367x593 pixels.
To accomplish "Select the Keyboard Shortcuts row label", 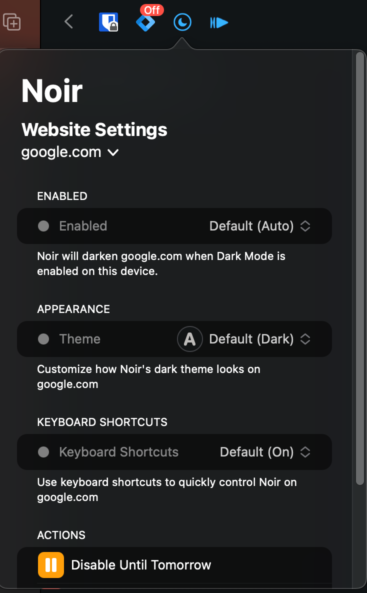I will [x=118, y=452].
